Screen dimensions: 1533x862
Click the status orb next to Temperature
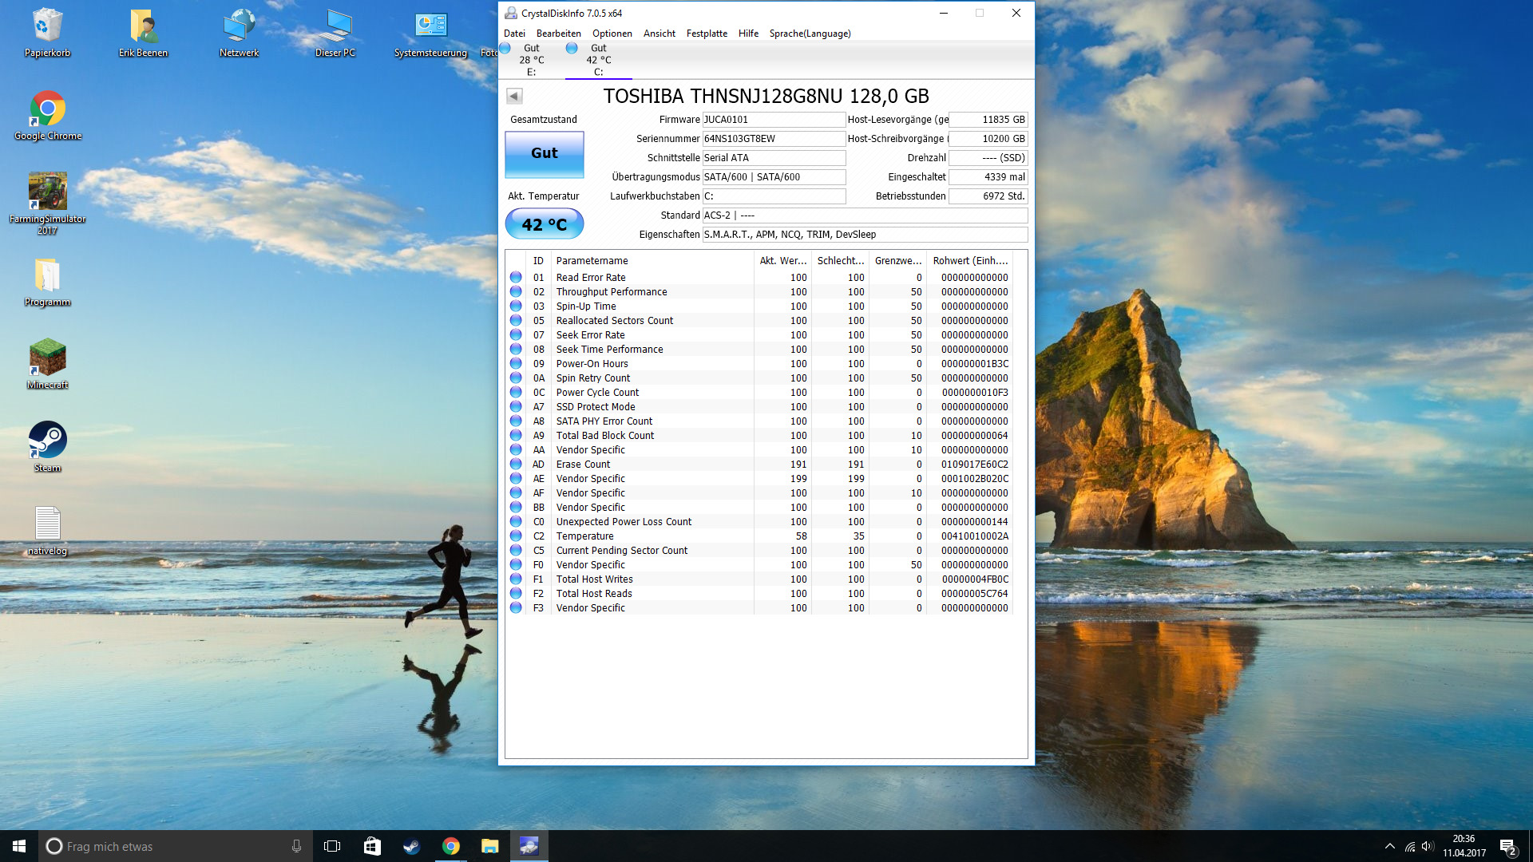click(516, 536)
